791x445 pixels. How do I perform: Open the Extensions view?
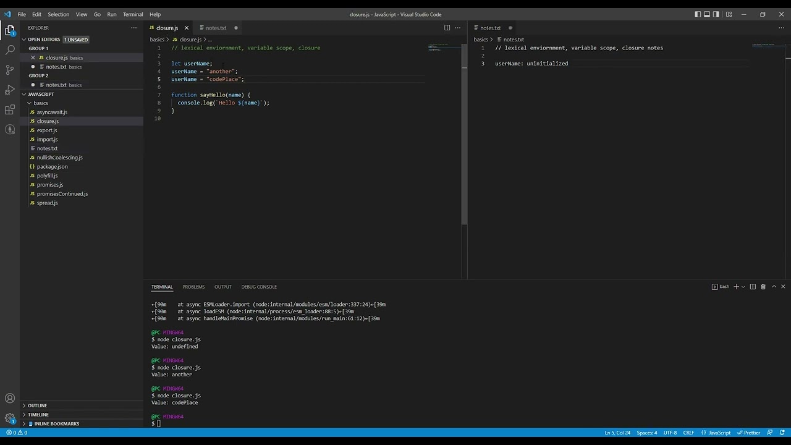10,110
